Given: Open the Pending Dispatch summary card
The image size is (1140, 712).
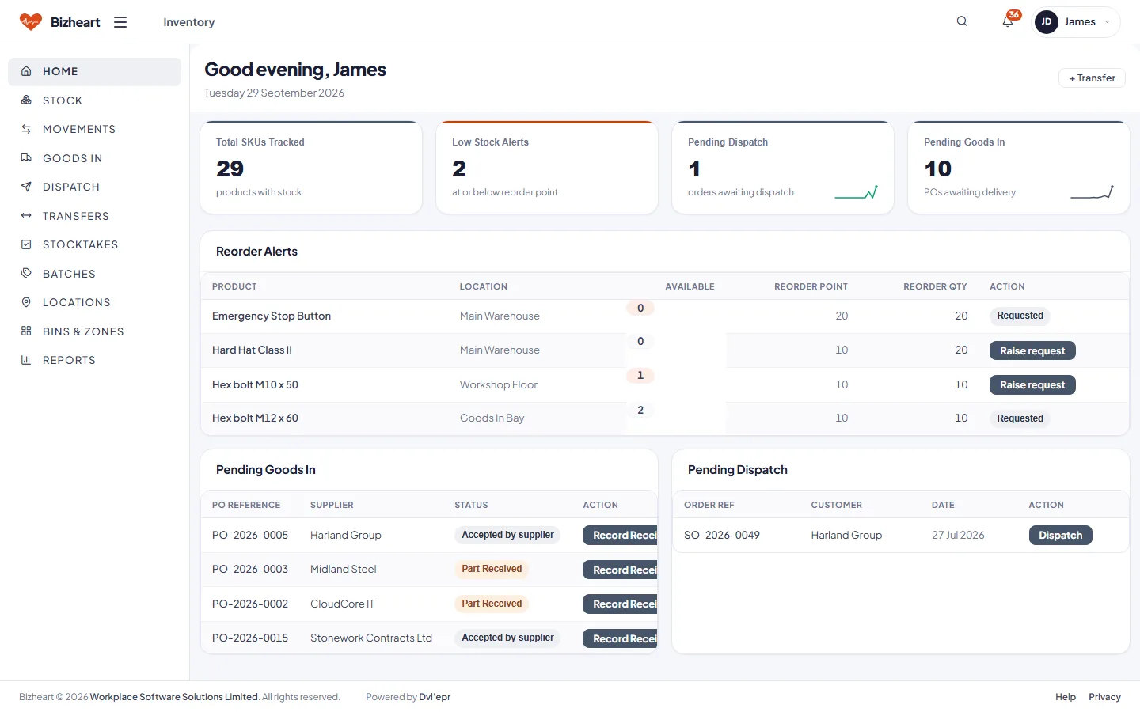Looking at the screenshot, I should [x=783, y=168].
